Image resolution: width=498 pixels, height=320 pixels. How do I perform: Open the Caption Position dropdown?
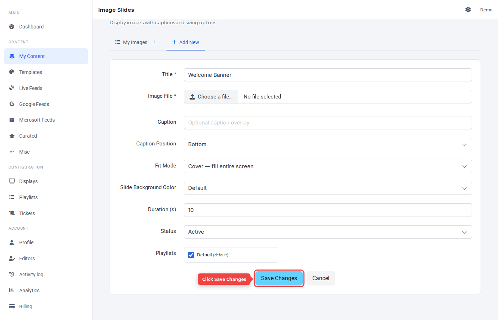pyautogui.click(x=328, y=144)
